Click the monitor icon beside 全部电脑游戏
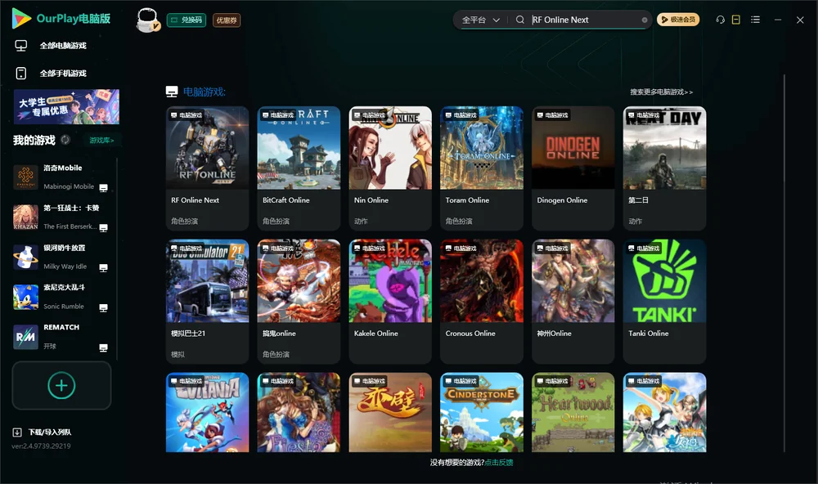 (x=21, y=46)
